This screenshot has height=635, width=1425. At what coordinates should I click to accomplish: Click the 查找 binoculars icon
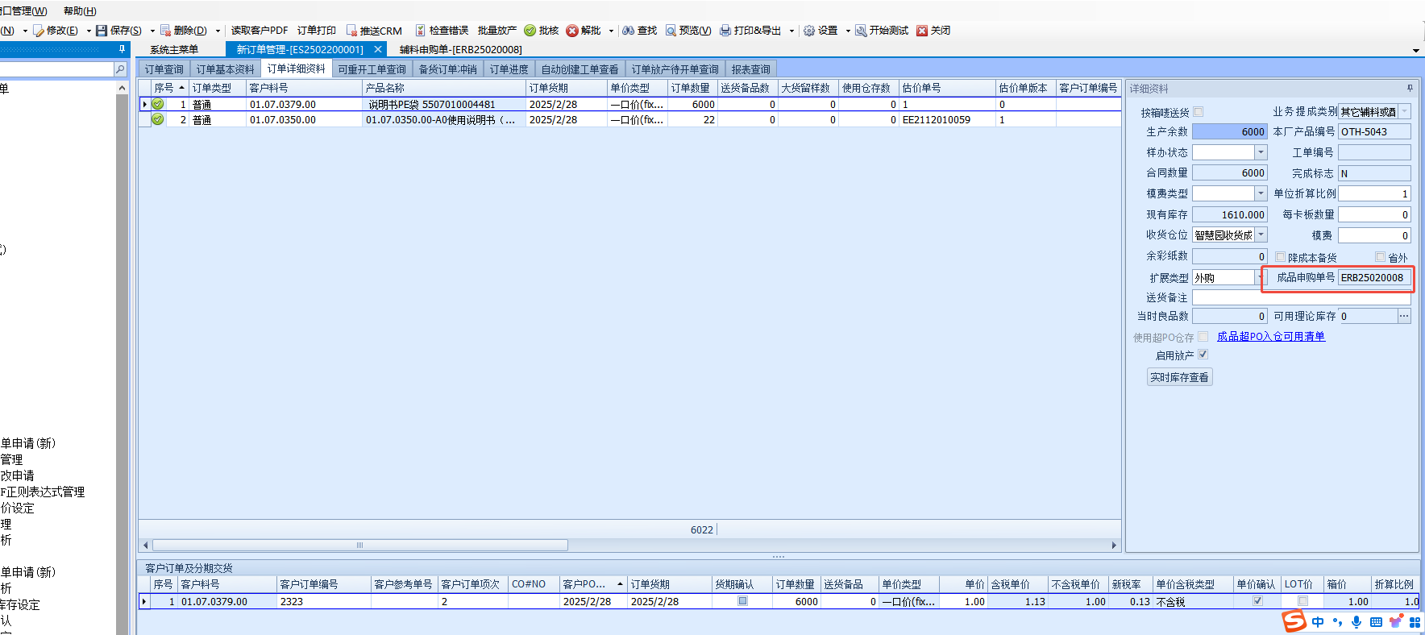[628, 31]
